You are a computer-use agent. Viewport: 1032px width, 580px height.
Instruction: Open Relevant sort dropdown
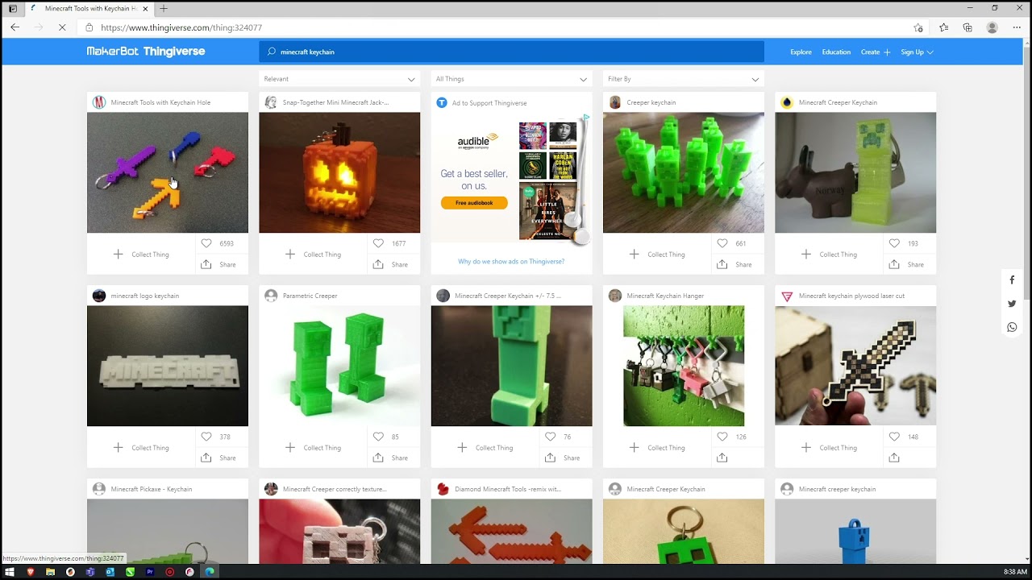(339, 79)
